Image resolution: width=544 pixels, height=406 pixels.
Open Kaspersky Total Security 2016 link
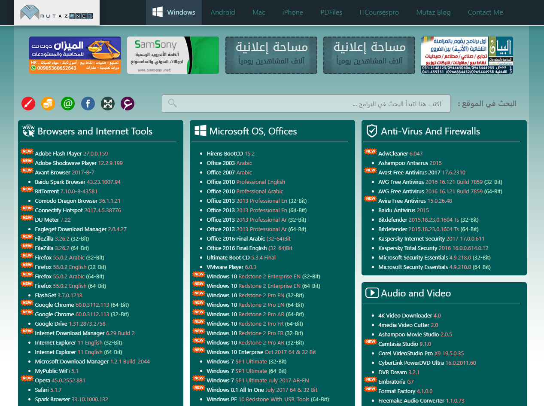coord(433,248)
